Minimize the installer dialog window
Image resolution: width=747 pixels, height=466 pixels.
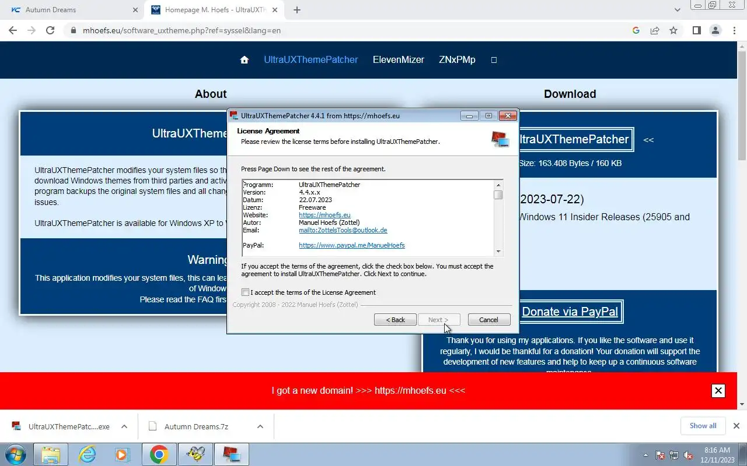tap(469, 115)
